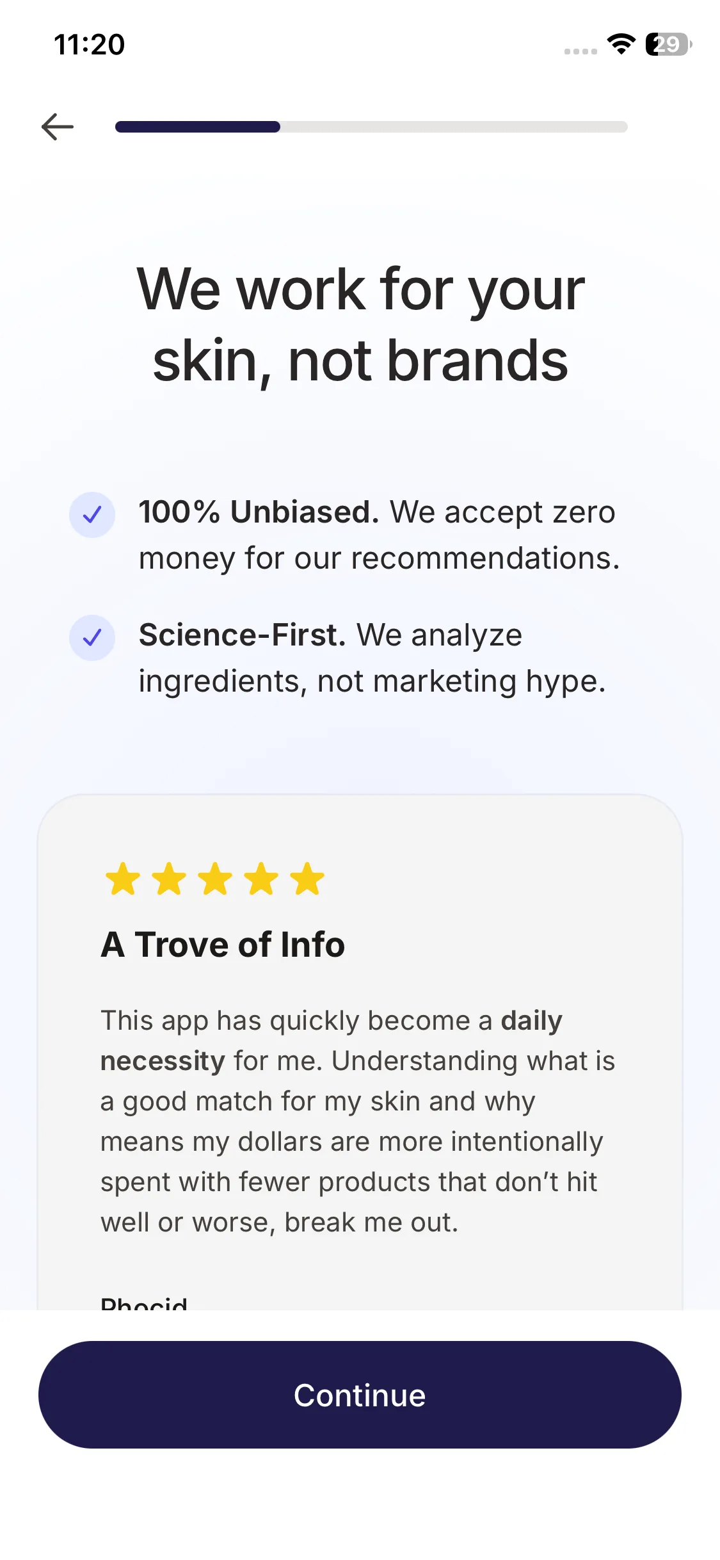Tap the battery level indicator
This screenshot has width=720, height=1560.
click(668, 44)
